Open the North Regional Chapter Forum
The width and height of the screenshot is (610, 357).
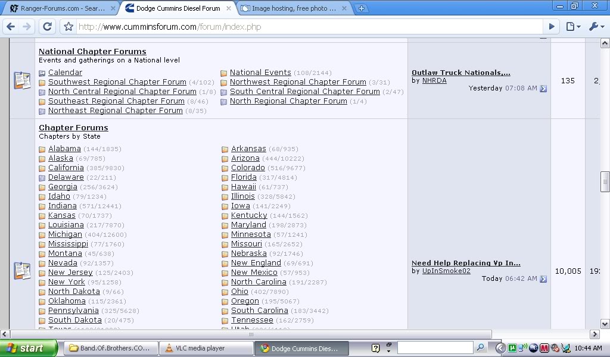click(x=288, y=101)
